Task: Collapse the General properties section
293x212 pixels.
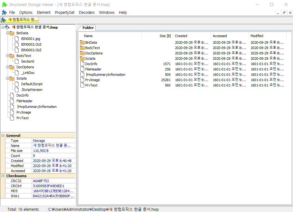Action: click(x=3, y=136)
